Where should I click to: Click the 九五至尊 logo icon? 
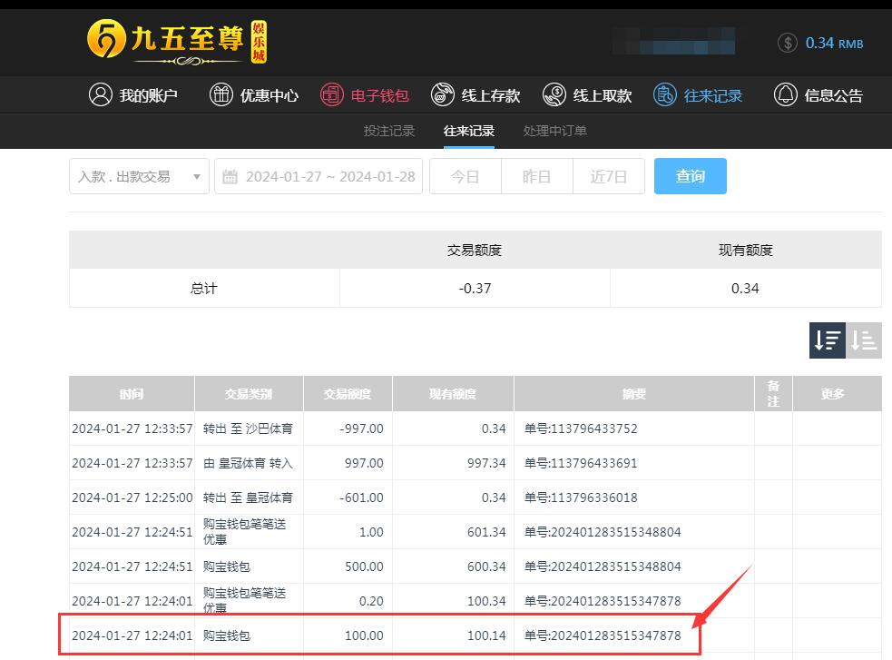[106, 41]
